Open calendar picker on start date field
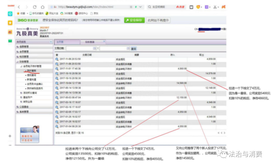This screenshot has width=271, height=166. [94, 48]
